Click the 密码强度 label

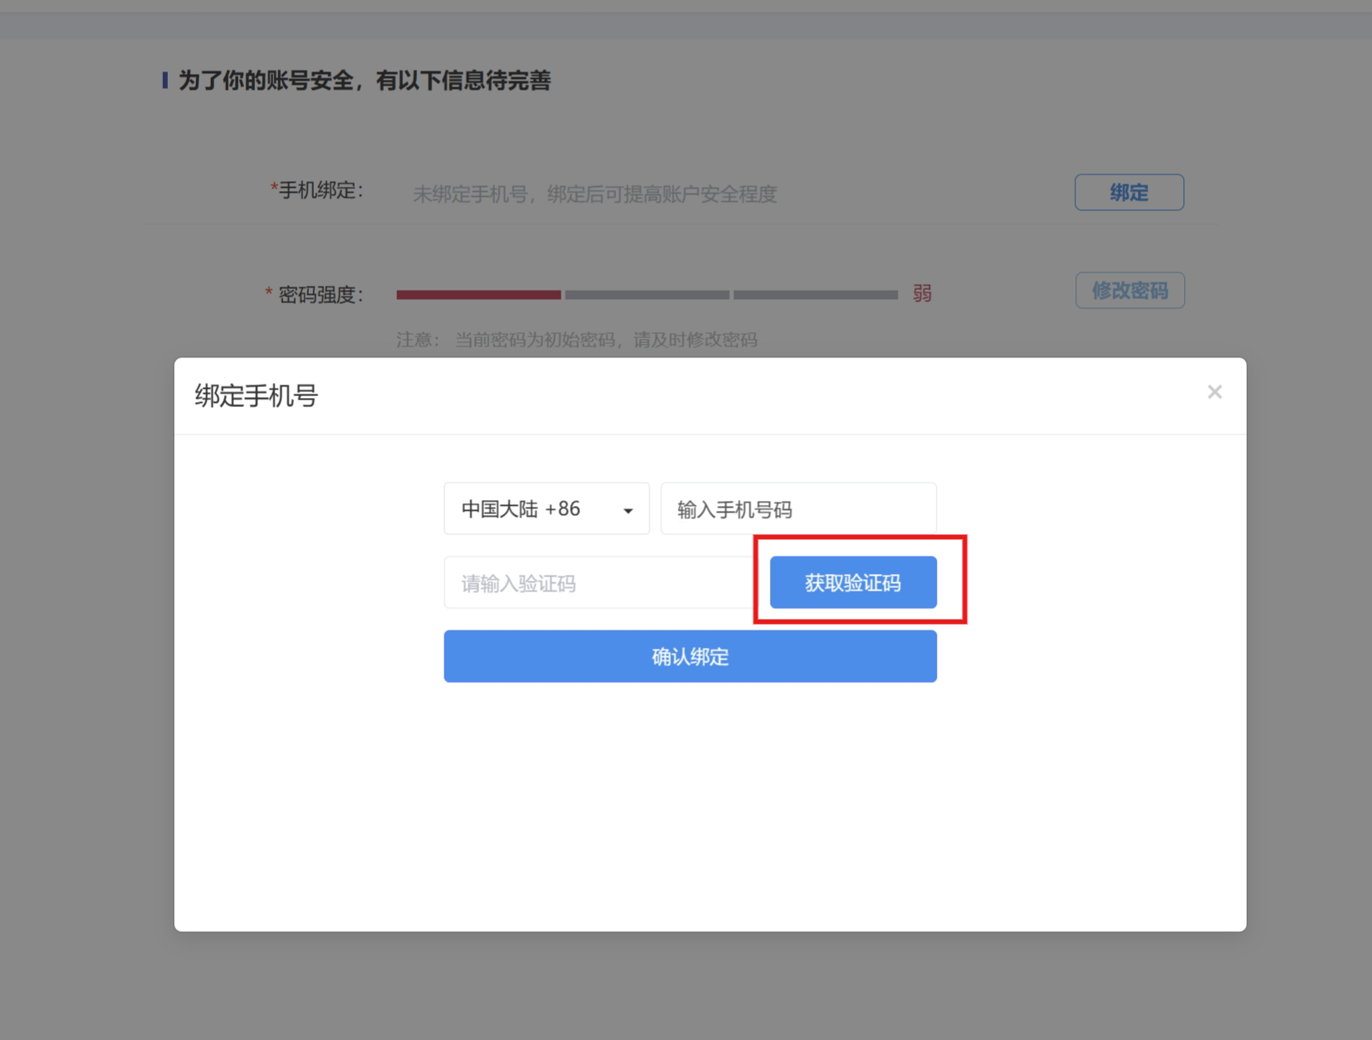click(x=315, y=295)
